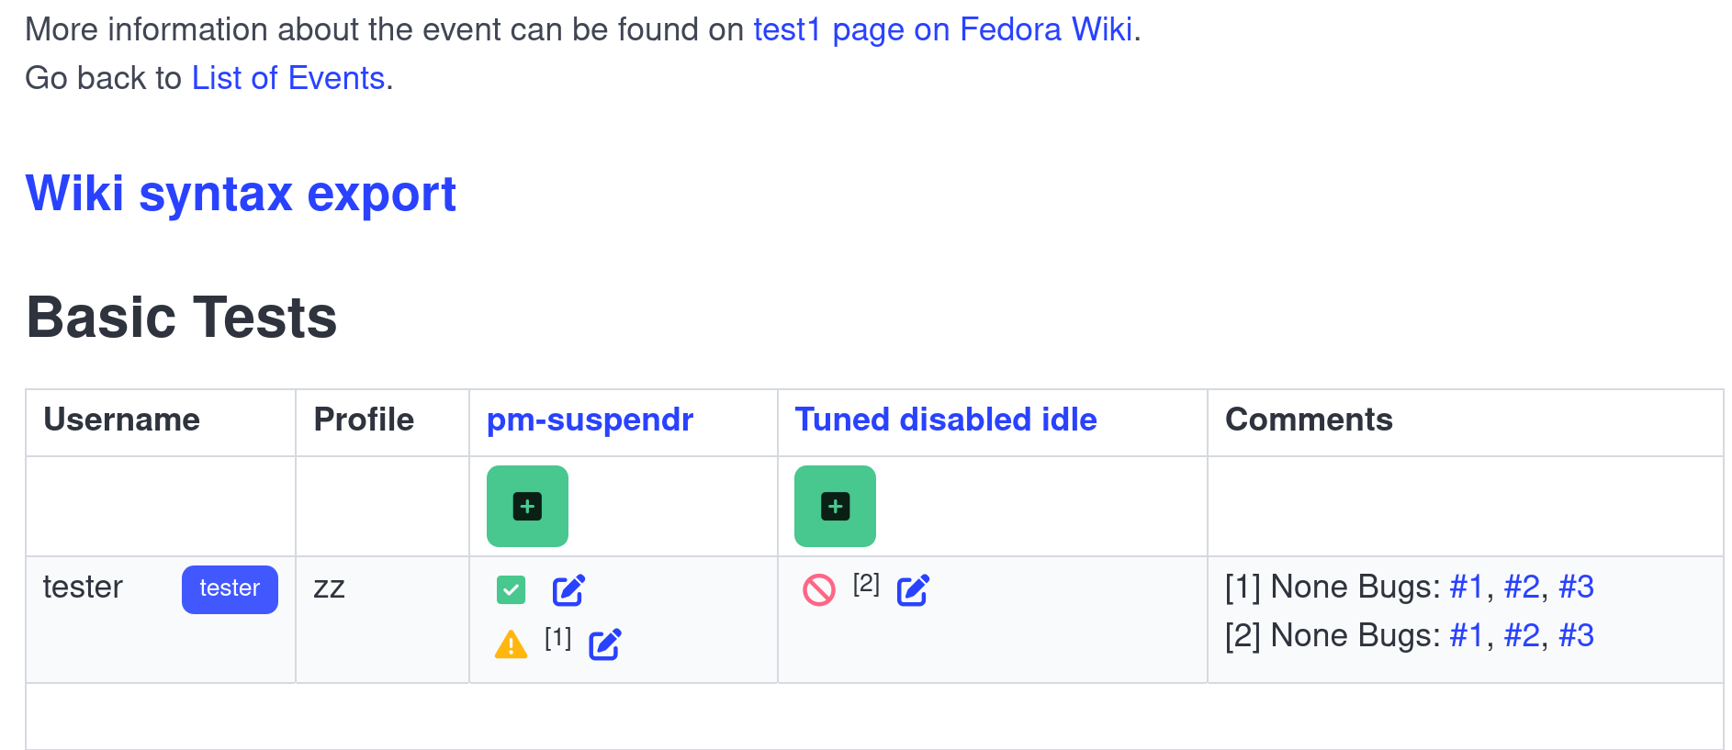This screenshot has width=1732, height=750.
Task: Click footnote [2] reference marker
Action: (866, 584)
